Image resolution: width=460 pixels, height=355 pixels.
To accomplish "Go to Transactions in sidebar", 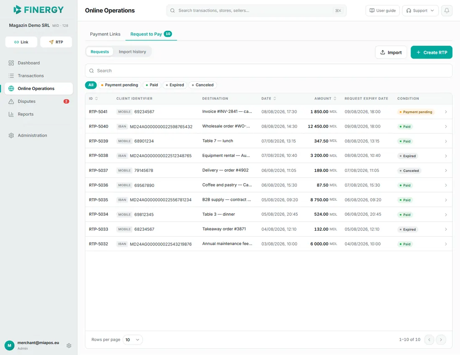I will (39, 76).
